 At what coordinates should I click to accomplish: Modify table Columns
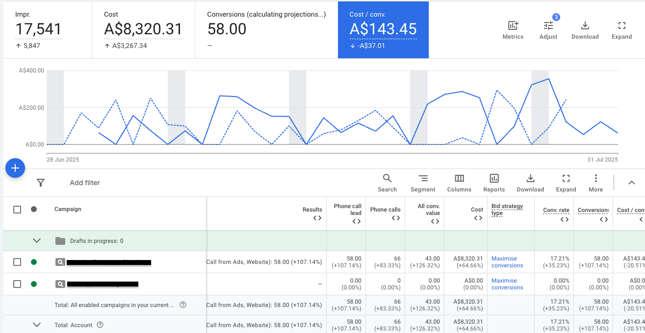click(459, 183)
